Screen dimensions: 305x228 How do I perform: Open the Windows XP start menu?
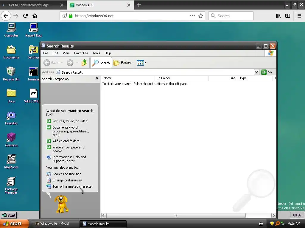click(x=14, y=224)
